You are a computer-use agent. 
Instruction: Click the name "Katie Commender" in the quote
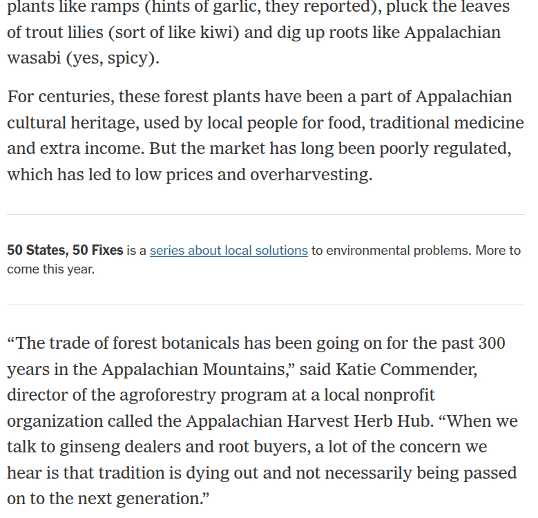point(405,370)
